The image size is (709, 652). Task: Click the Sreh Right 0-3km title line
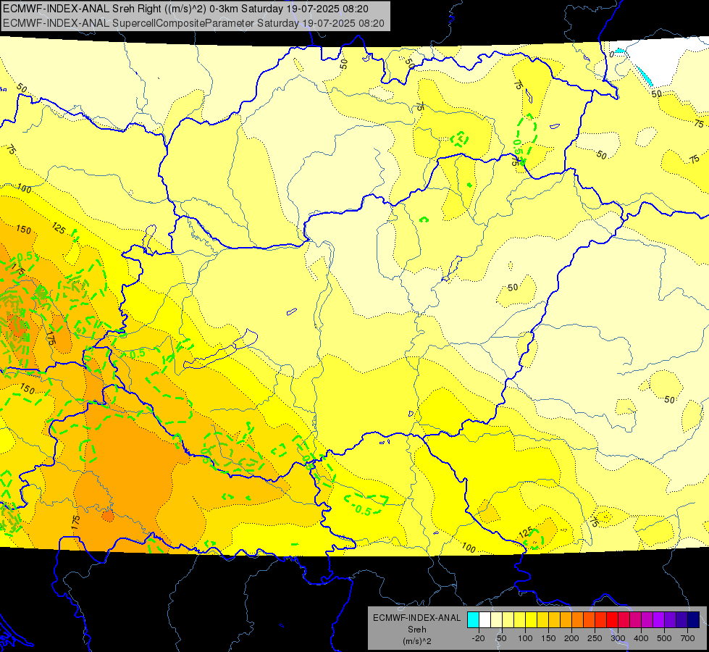click(x=185, y=9)
